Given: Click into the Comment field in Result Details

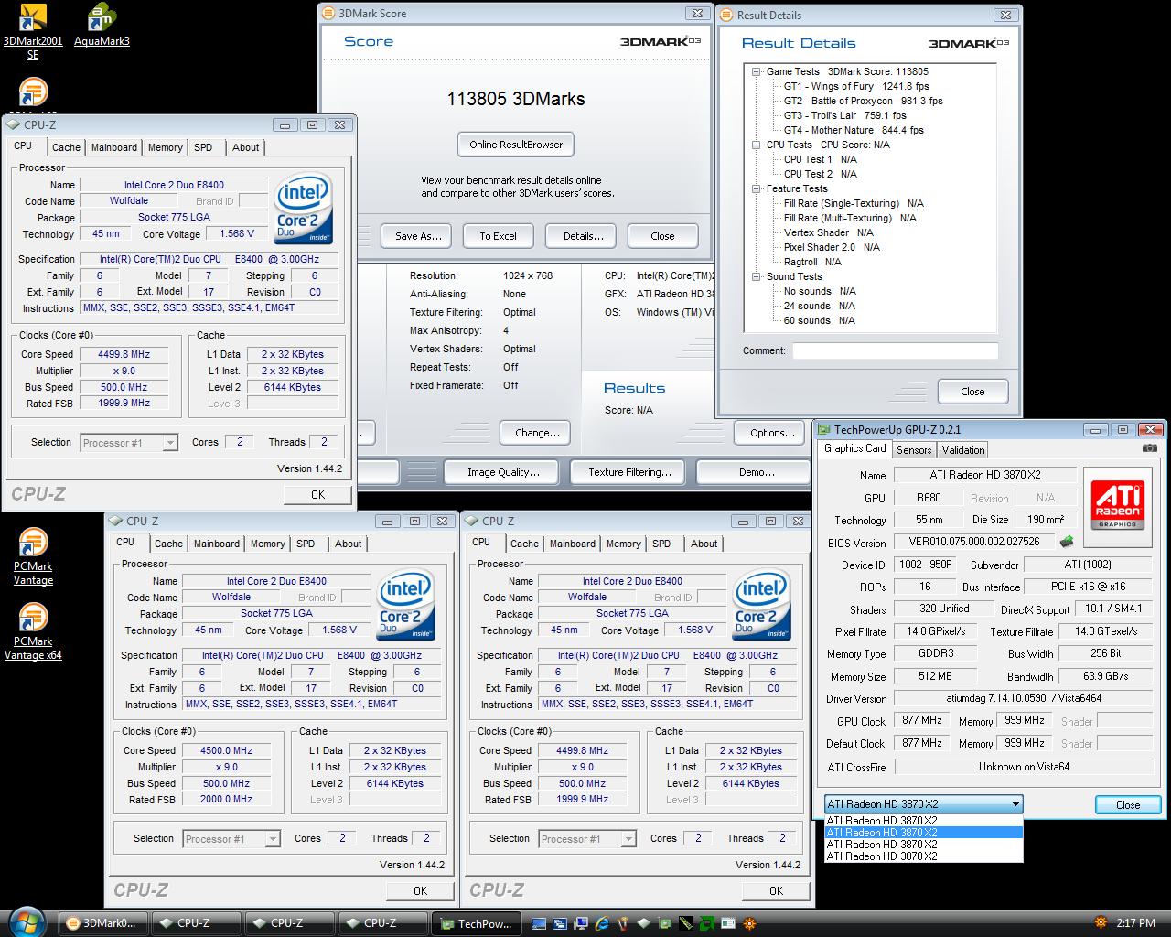Looking at the screenshot, I should [895, 350].
